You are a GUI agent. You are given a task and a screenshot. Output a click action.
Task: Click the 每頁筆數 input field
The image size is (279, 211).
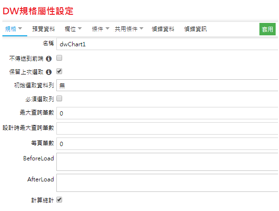(x=167, y=144)
